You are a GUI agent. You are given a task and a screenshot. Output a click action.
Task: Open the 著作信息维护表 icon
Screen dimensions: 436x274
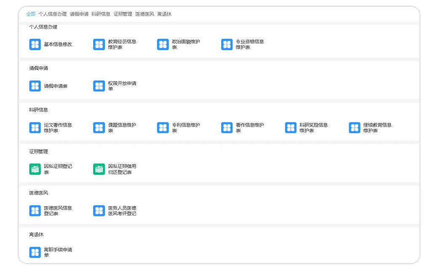[x=227, y=128]
